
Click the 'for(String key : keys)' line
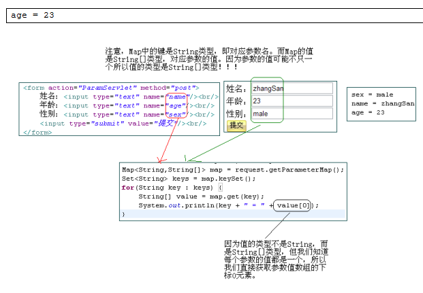172,188
